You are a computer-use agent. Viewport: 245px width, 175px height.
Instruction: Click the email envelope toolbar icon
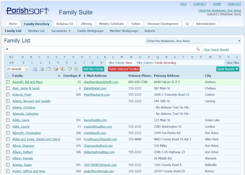[x=56, y=69]
